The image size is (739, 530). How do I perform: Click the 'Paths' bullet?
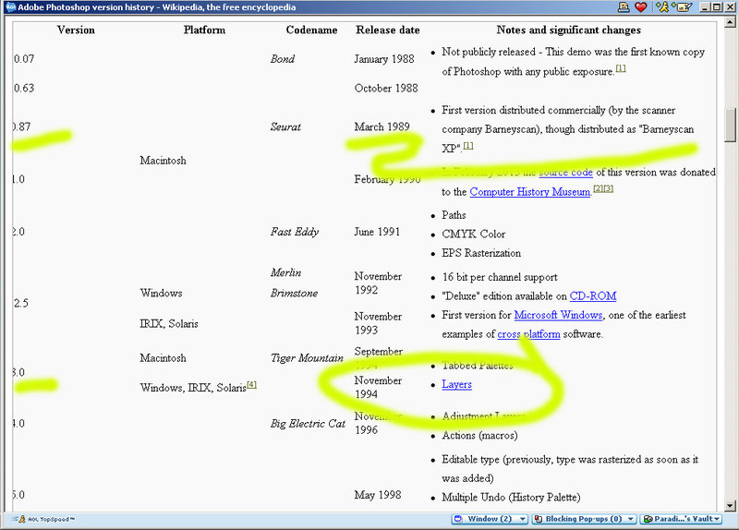pos(454,215)
